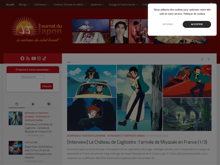Select the recent posts clock tab
The width and height of the screenshot is (220, 165).
coord(17,104)
